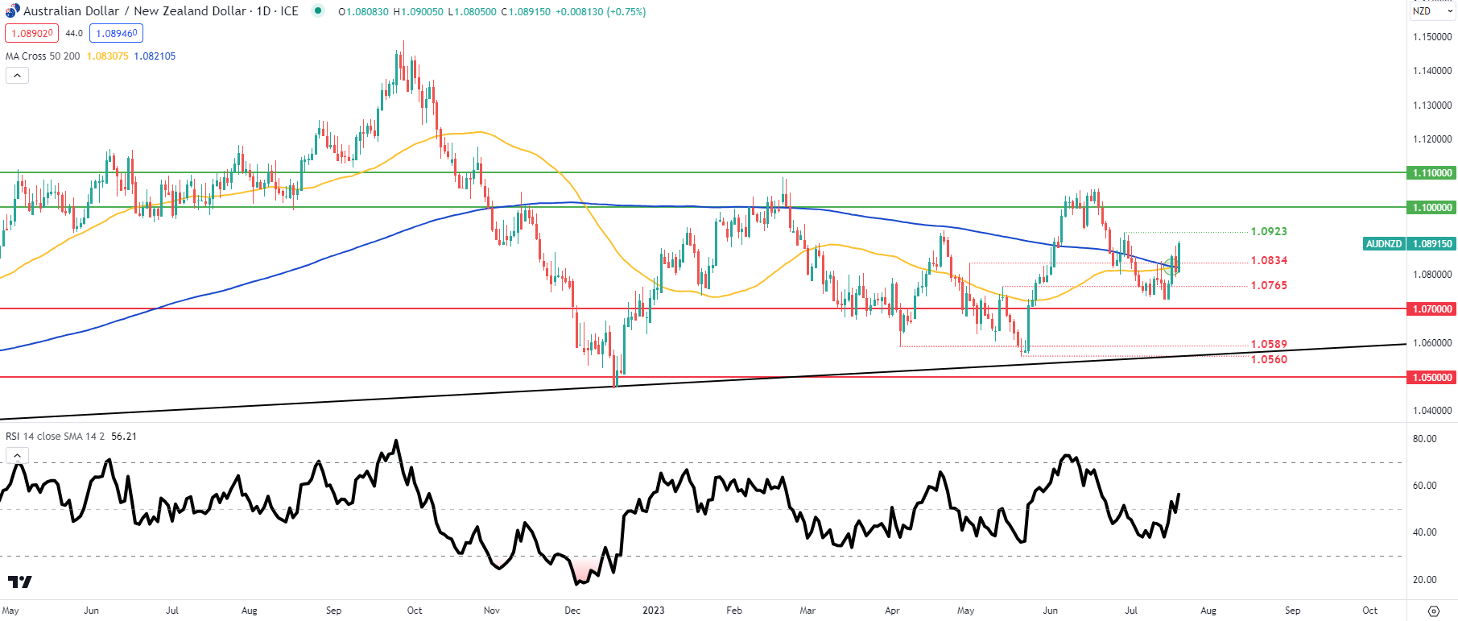Select the RSI 14 close indicator label
1458x621 pixels.
pos(55,436)
